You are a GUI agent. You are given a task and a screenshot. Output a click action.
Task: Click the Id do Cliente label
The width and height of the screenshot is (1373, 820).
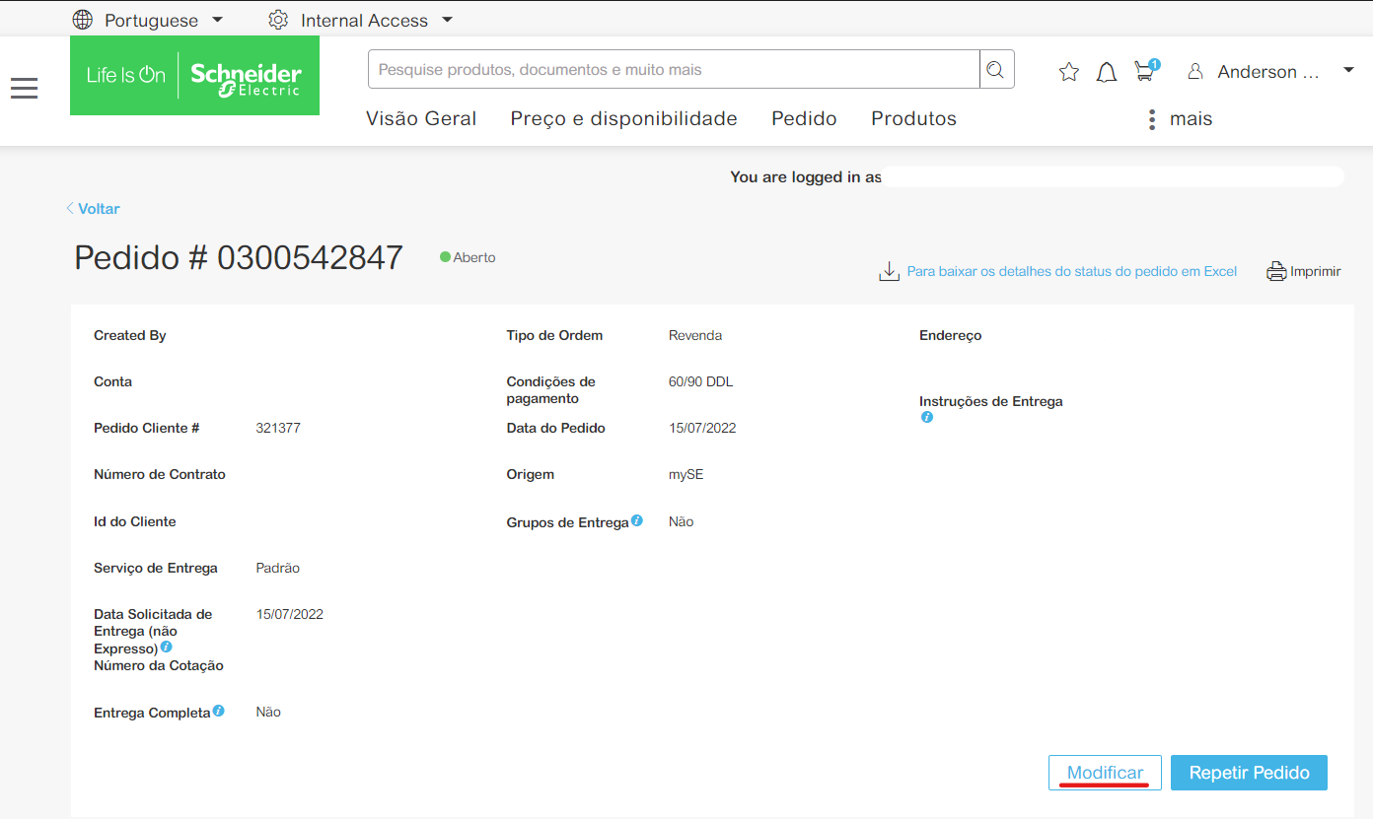click(x=135, y=521)
